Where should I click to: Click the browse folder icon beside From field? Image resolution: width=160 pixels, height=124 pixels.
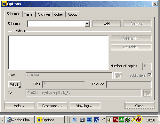[118, 75]
